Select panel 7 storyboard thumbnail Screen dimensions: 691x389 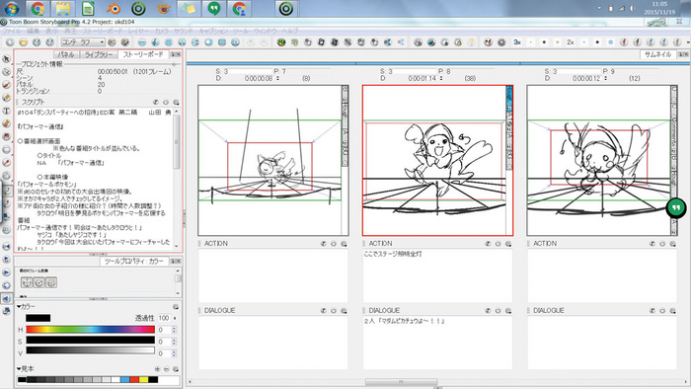[x=273, y=160]
